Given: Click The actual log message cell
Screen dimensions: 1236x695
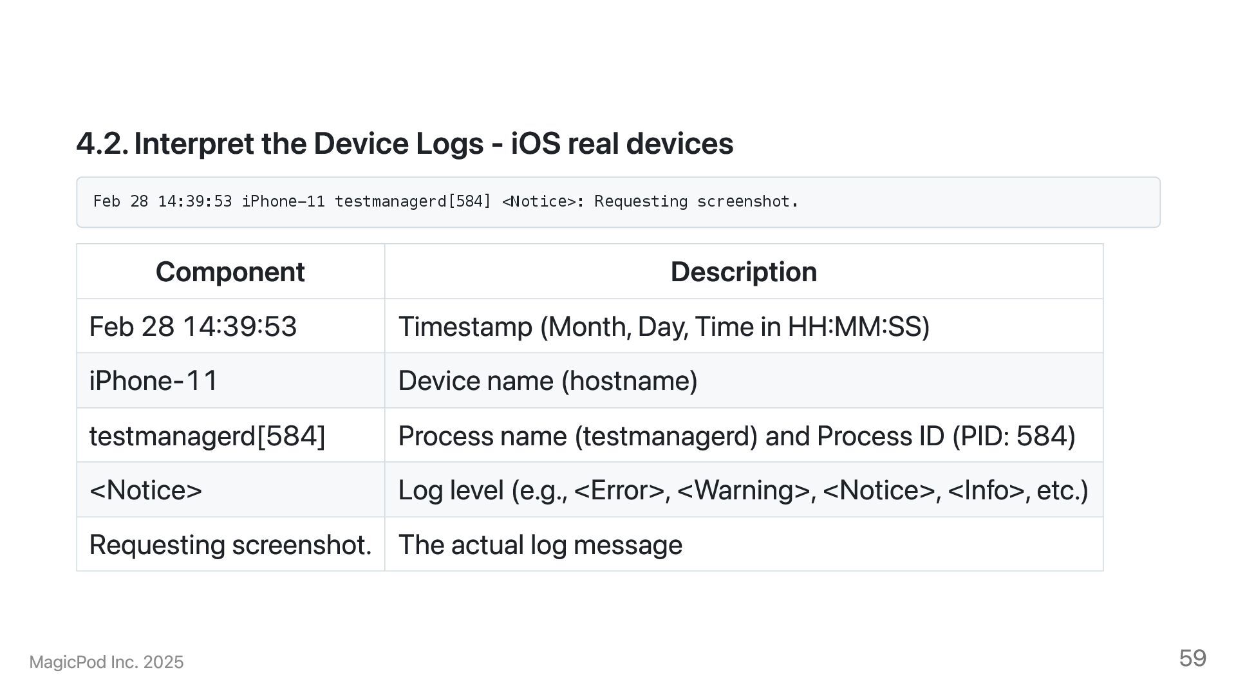Looking at the screenshot, I should pos(540,545).
